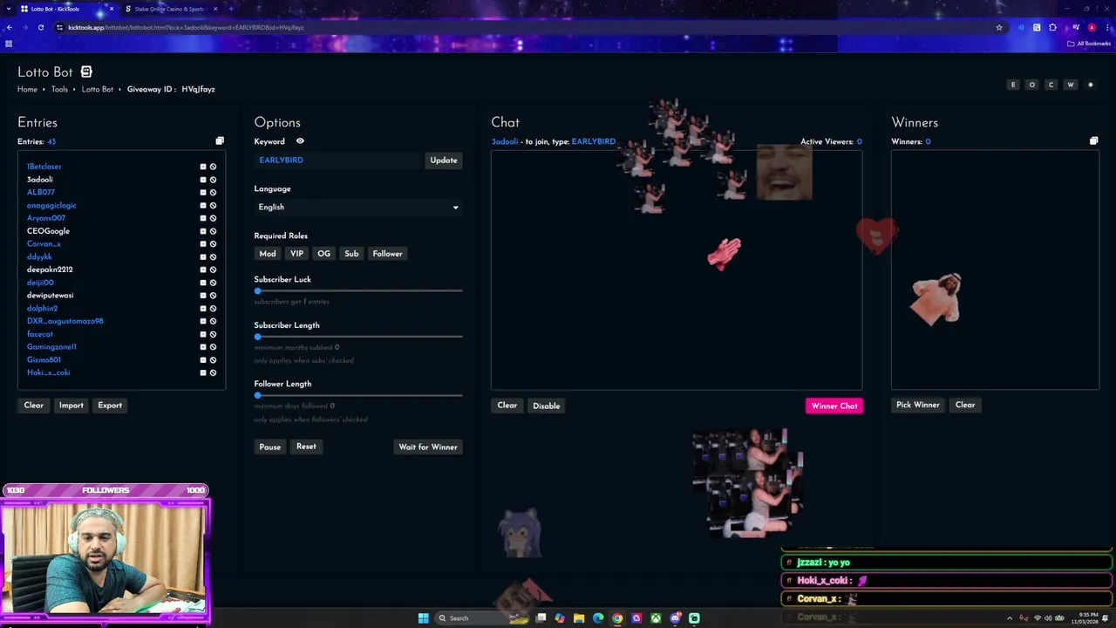Image resolution: width=1116 pixels, height=628 pixels.
Task: Open Microsoft Edge from the taskbar
Action: pyautogui.click(x=598, y=618)
